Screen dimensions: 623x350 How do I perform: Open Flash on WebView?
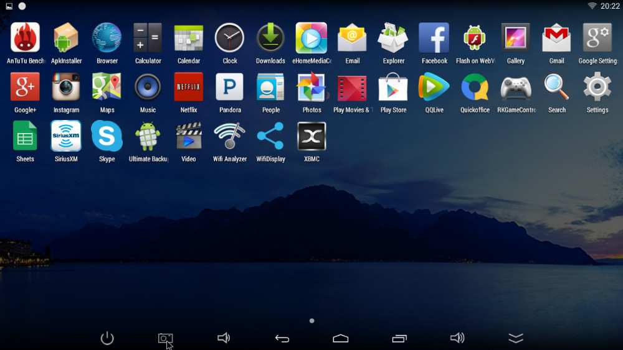point(475,38)
